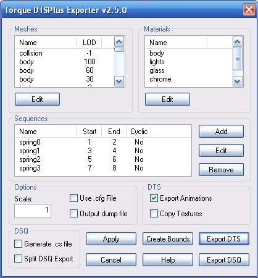Click the LOD column header
The image size is (258, 278).
89,43
